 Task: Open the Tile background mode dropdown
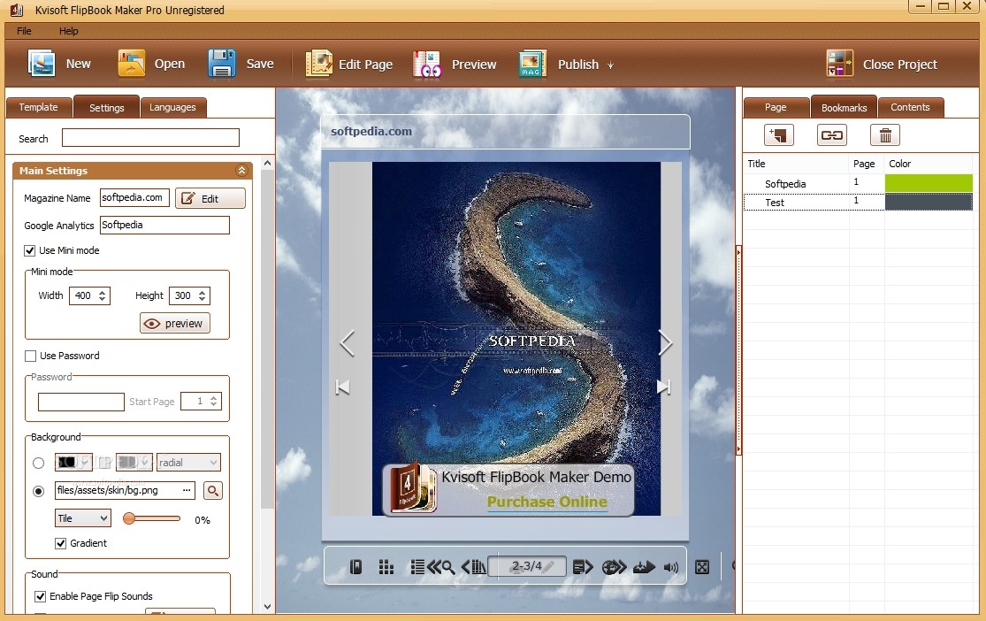tap(83, 518)
